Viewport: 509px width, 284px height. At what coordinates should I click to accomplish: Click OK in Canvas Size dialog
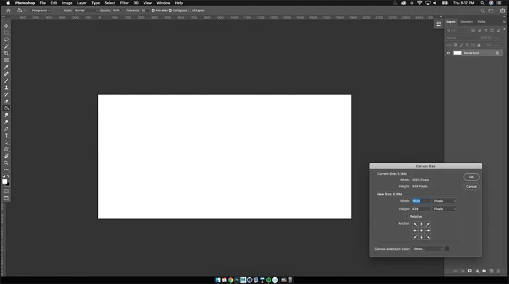(x=471, y=177)
